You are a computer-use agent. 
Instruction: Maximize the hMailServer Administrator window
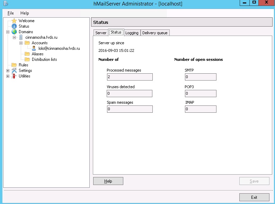point(254,3)
